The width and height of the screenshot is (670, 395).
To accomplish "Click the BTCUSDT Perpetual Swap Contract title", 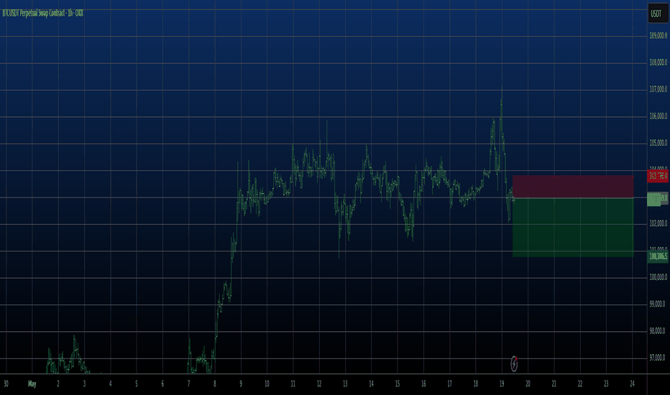I will point(42,13).
